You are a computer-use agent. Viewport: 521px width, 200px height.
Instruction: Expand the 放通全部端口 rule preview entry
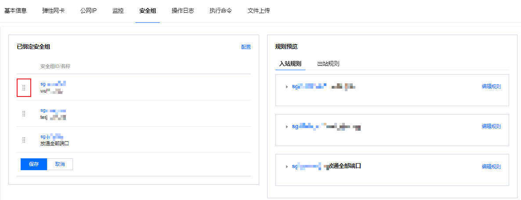point(286,167)
